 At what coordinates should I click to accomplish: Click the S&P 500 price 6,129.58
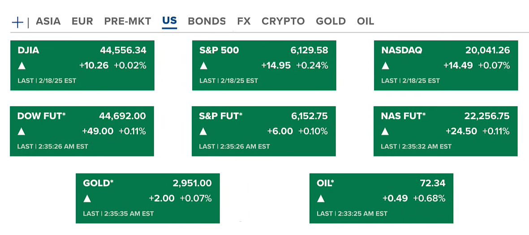[x=310, y=51]
